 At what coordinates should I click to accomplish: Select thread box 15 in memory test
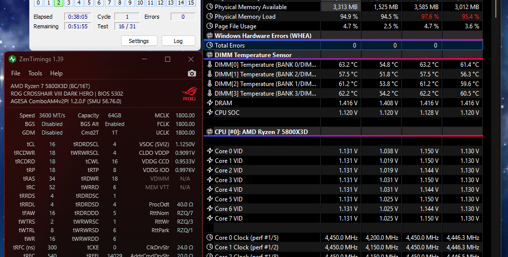tap(191, 3)
